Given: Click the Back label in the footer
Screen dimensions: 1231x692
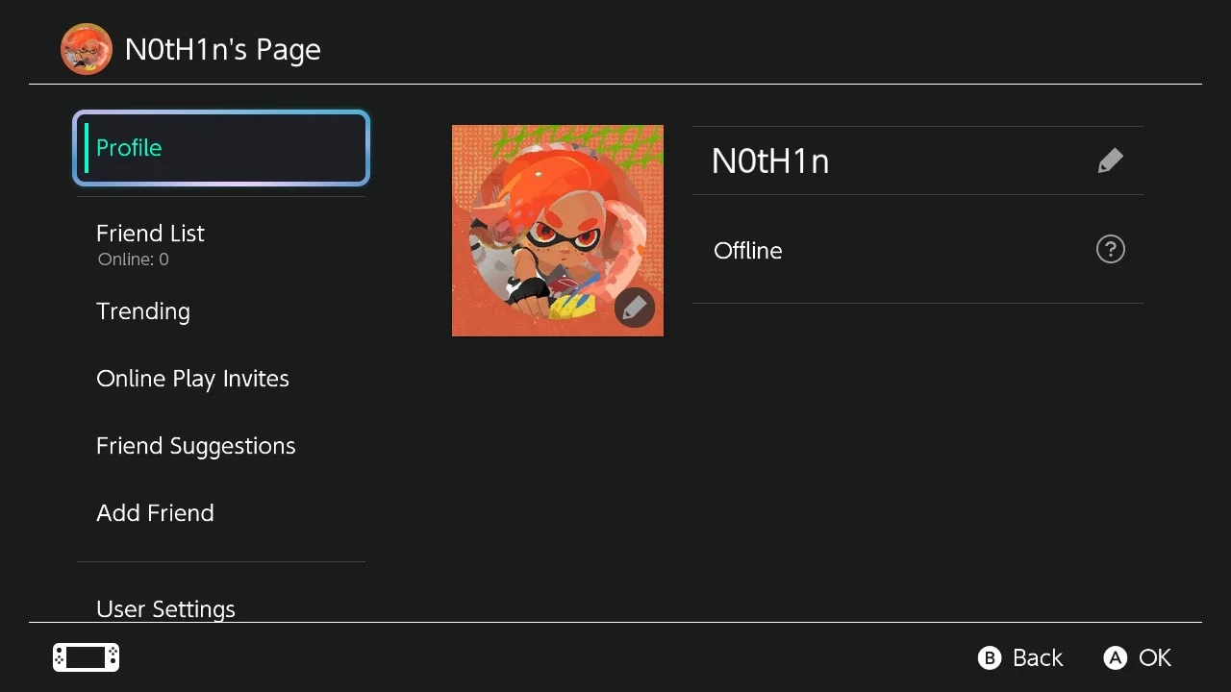Looking at the screenshot, I should (1038, 657).
